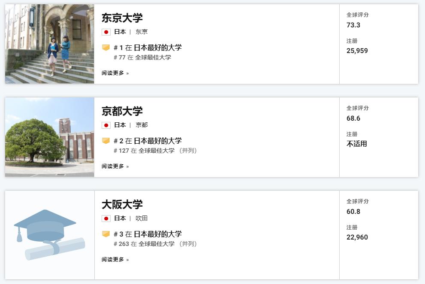
Task: Click the 东京大学 global score 73.3
Action: pyautogui.click(x=353, y=25)
